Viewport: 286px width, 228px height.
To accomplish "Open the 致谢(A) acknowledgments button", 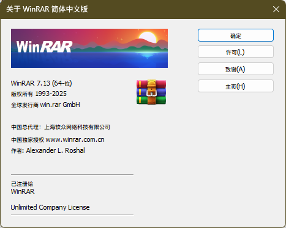I will [x=236, y=69].
